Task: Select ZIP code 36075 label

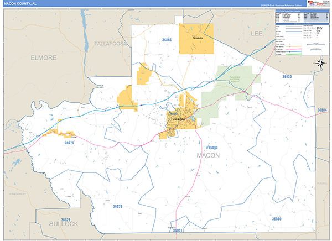Action: point(69,142)
